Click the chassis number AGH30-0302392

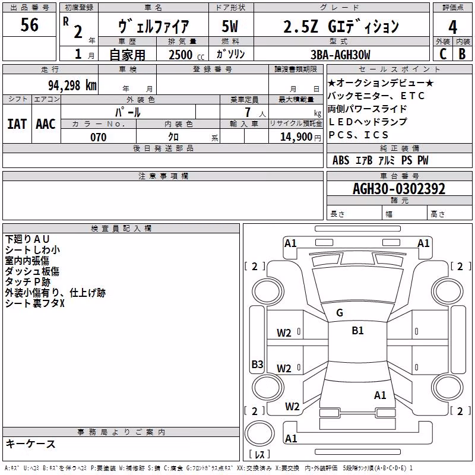tap(399, 189)
